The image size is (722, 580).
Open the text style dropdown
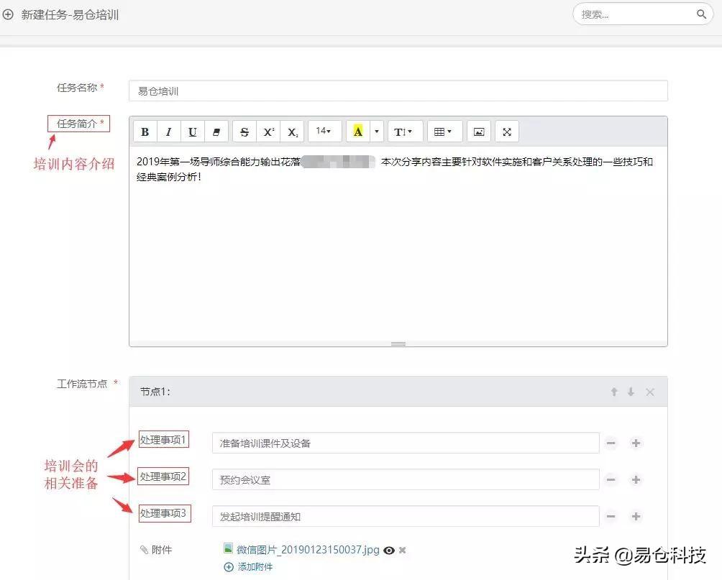point(404,131)
